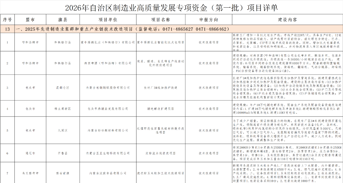Image resolution: width=343 pixels, height=183 pixels.
Task: Select the 蒙牛高新乳业 project unit cell
Action: point(108,42)
